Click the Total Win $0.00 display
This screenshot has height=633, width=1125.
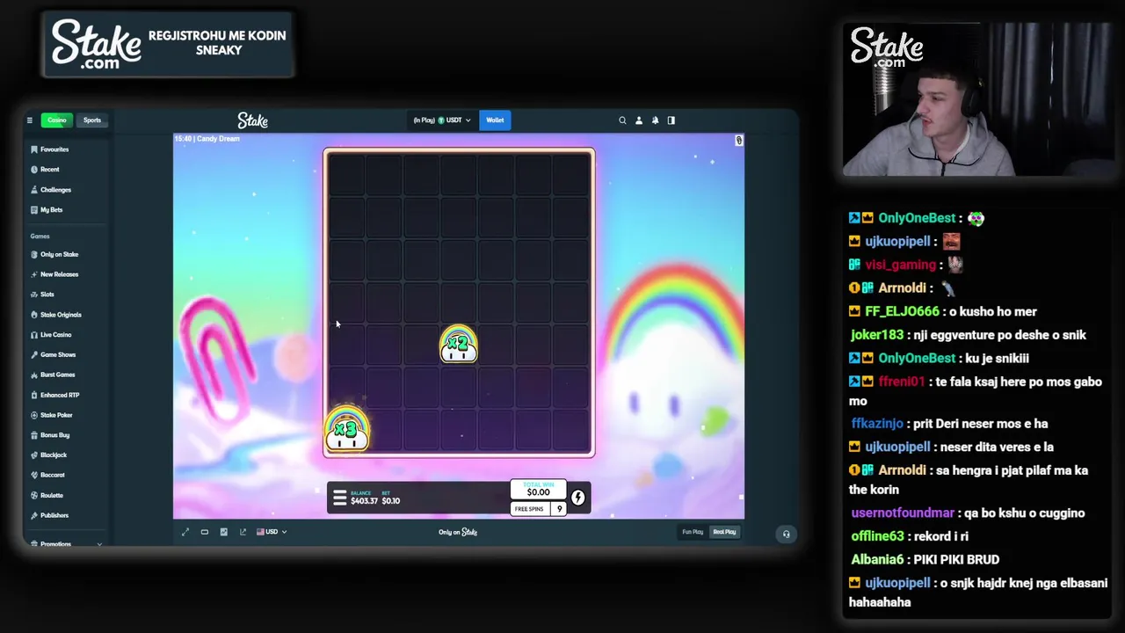point(539,489)
